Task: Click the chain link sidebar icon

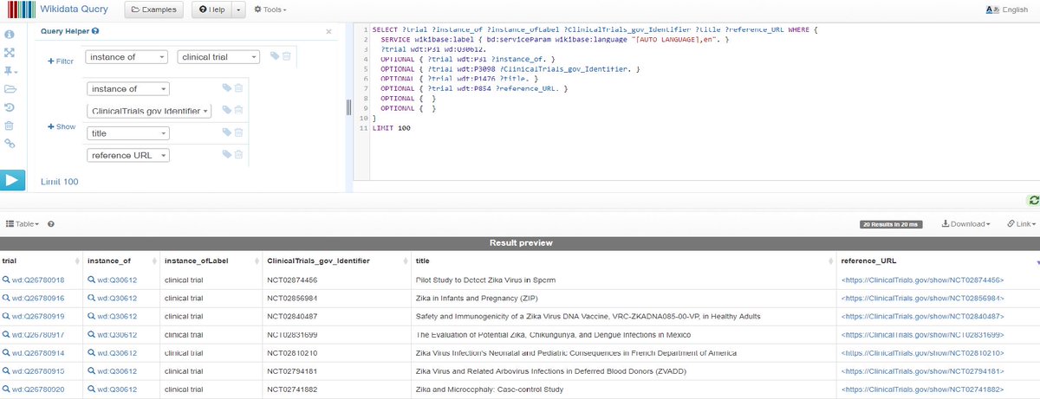Action: pos(10,144)
